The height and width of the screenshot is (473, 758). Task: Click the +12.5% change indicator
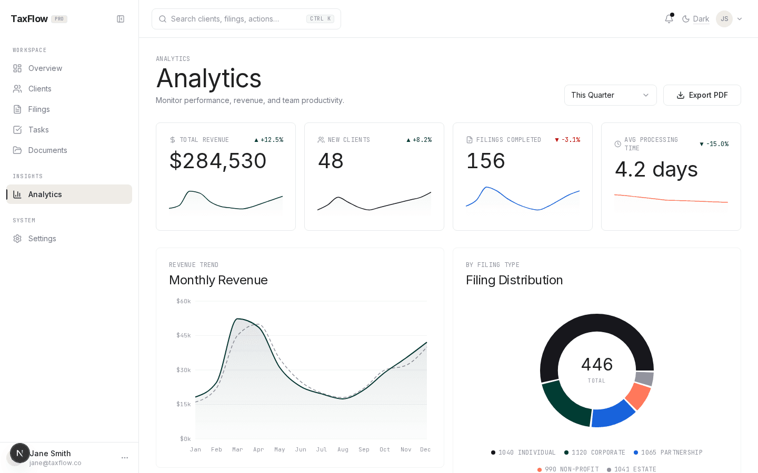(269, 140)
